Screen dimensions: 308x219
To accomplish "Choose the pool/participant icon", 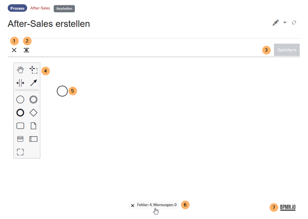I will [34, 139].
